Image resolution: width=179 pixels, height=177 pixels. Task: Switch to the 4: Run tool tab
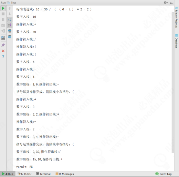point(8,174)
